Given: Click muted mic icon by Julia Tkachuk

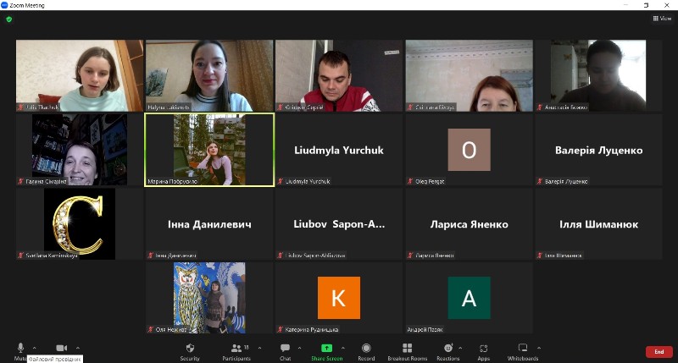Looking at the screenshot, I should coord(20,107).
